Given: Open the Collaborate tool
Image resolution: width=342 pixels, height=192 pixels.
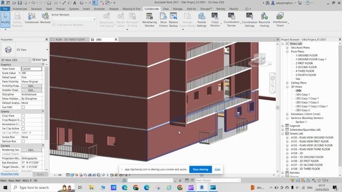Looking at the screenshot, I should 32,18.
